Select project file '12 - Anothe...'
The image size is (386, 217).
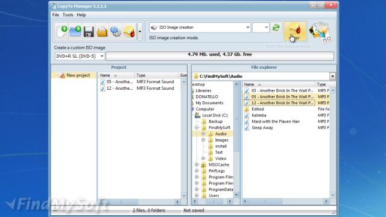[x=119, y=89]
